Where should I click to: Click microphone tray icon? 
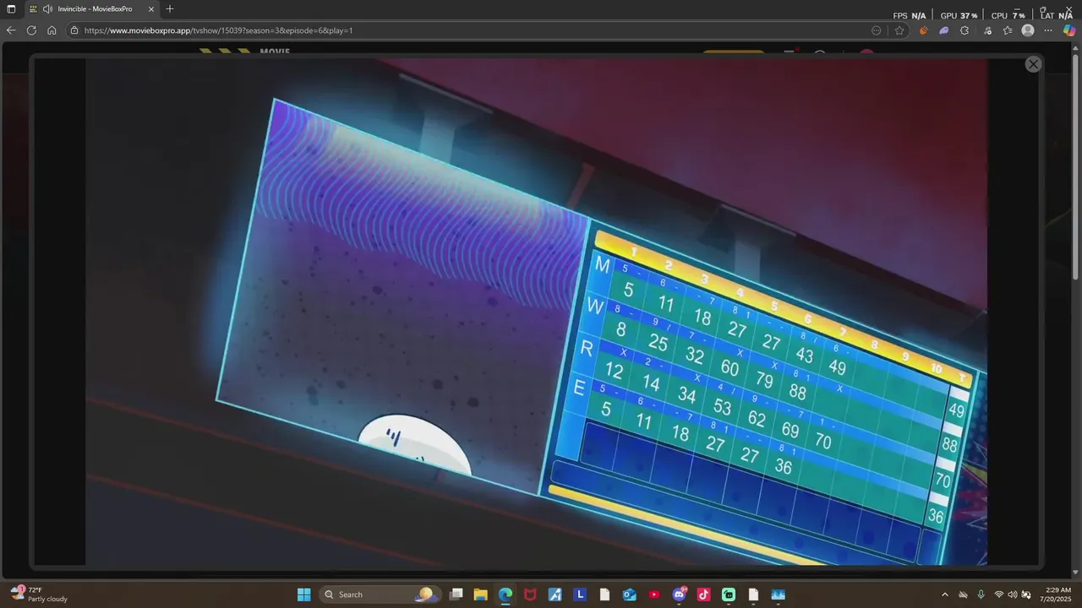point(981,594)
